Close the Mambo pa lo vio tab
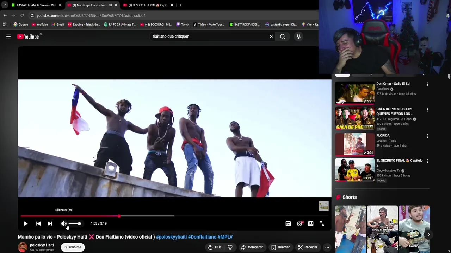 pyautogui.click(x=116, y=5)
